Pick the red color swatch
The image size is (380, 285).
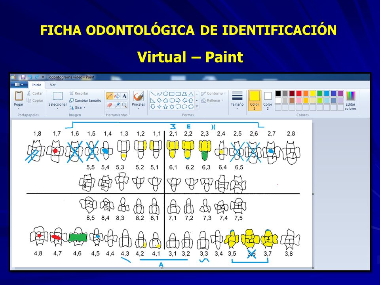coord(299,93)
